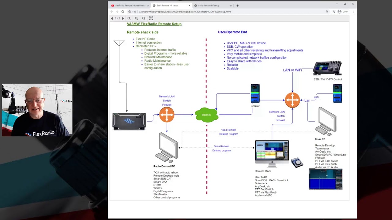This screenshot has height=220, width=392.
Task: Open the Chrome three-dot menu
Action: [x=353, y=12]
